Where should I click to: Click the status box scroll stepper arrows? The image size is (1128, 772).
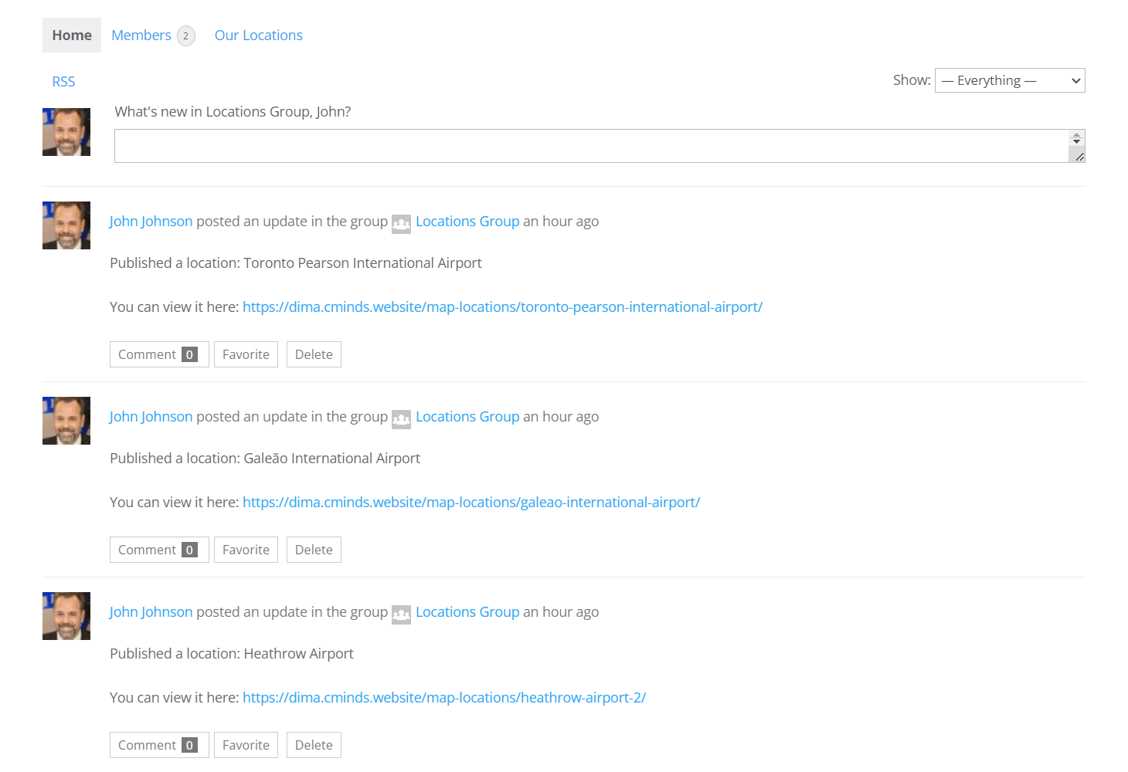pyautogui.click(x=1076, y=139)
